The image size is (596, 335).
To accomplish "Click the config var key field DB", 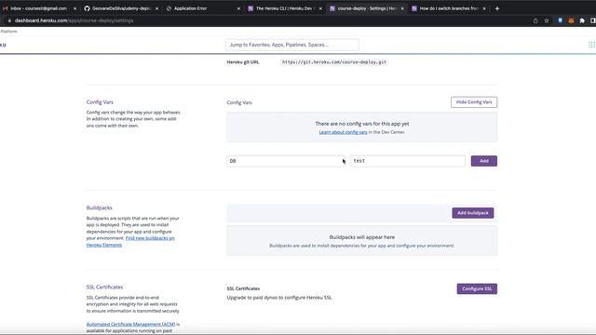I will (x=286, y=161).
